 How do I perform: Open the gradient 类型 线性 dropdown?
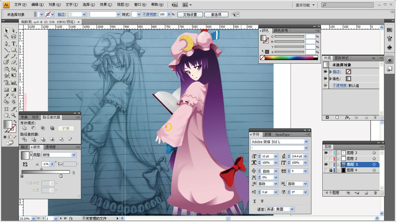pyautogui.click(x=74, y=155)
